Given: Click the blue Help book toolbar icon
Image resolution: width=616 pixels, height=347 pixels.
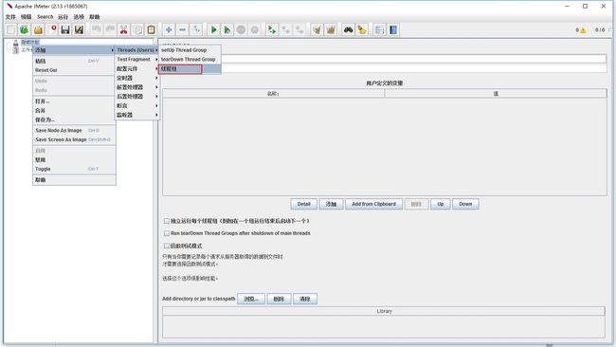Looking at the screenshot, I should point(393,30).
